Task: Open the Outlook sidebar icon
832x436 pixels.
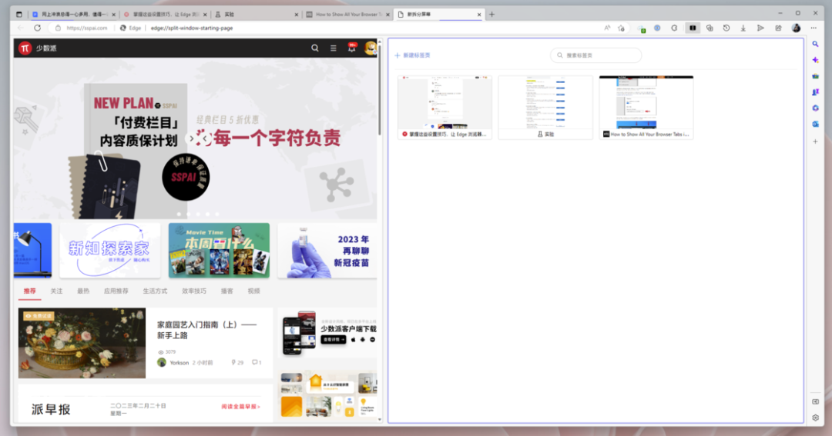Action: coord(816,124)
